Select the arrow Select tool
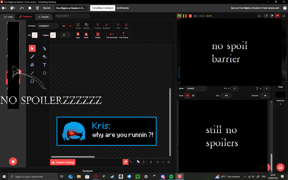The width and height of the screenshot is (288, 180). pyautogui.click(x=32, y=49)
